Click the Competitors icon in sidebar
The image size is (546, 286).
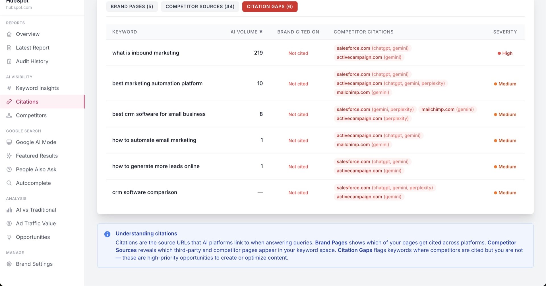(x=9, y=115)
